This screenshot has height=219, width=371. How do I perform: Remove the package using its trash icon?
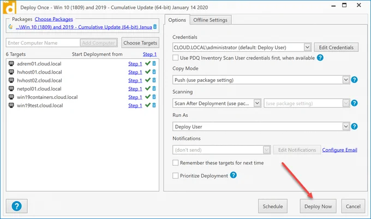(155, 27)
